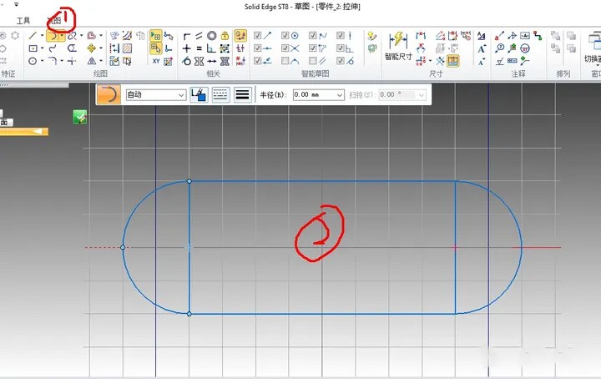Screen dimensions: 601x379
Task: Click the hatched Fill region icon
Action: tap(127, 48)
